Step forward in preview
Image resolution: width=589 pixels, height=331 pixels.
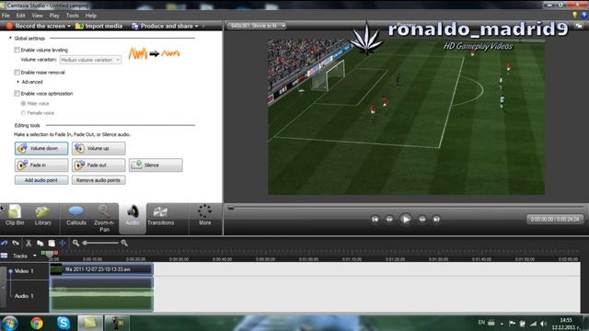click(x=422, y=219)
